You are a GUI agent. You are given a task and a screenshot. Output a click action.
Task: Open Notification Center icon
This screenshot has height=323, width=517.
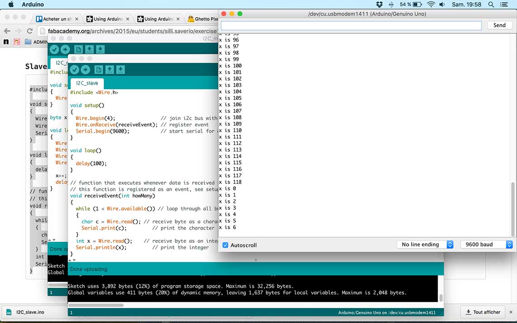[504, 4]
